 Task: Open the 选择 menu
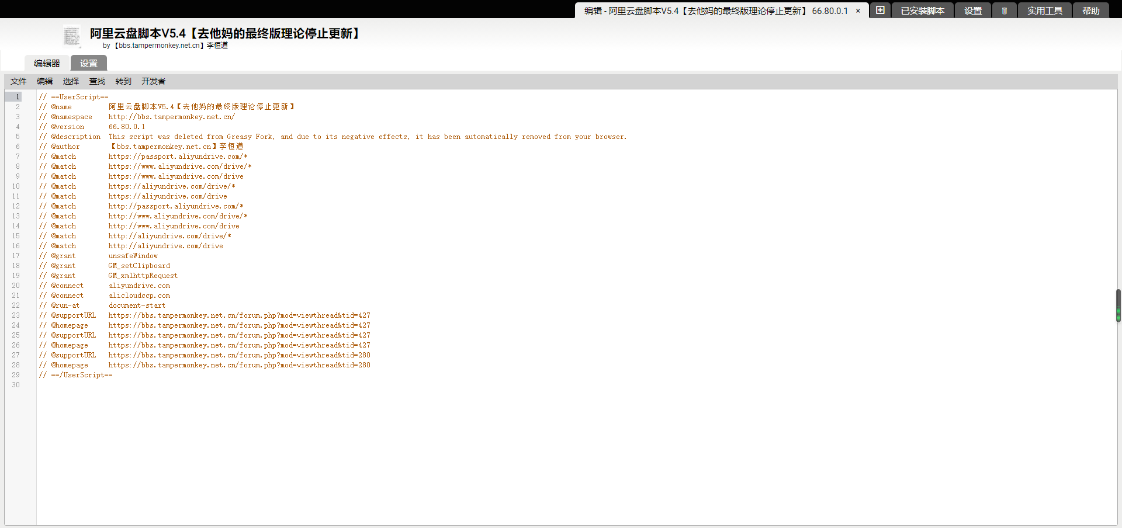tap(71, 81)
